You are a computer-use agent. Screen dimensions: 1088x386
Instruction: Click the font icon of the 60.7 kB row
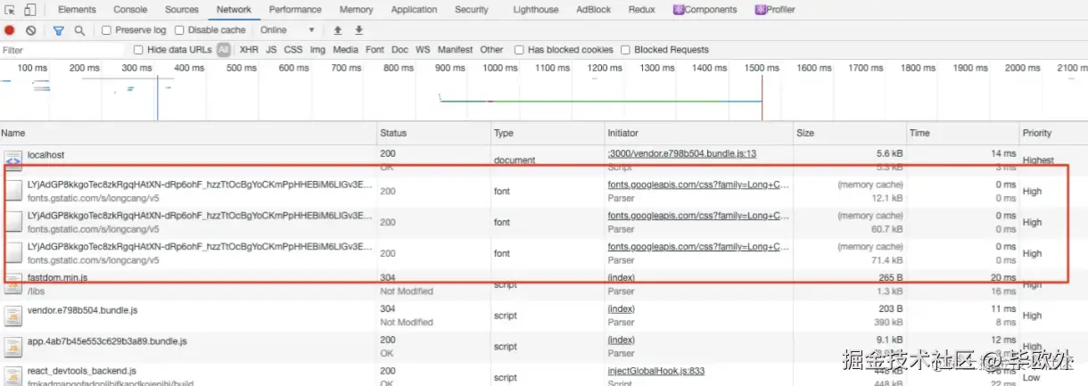coord(13,222)
